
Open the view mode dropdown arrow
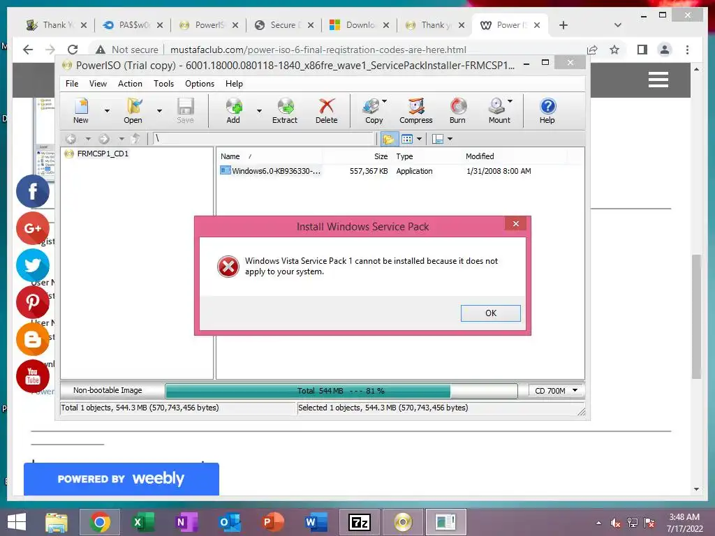point(419,139)
